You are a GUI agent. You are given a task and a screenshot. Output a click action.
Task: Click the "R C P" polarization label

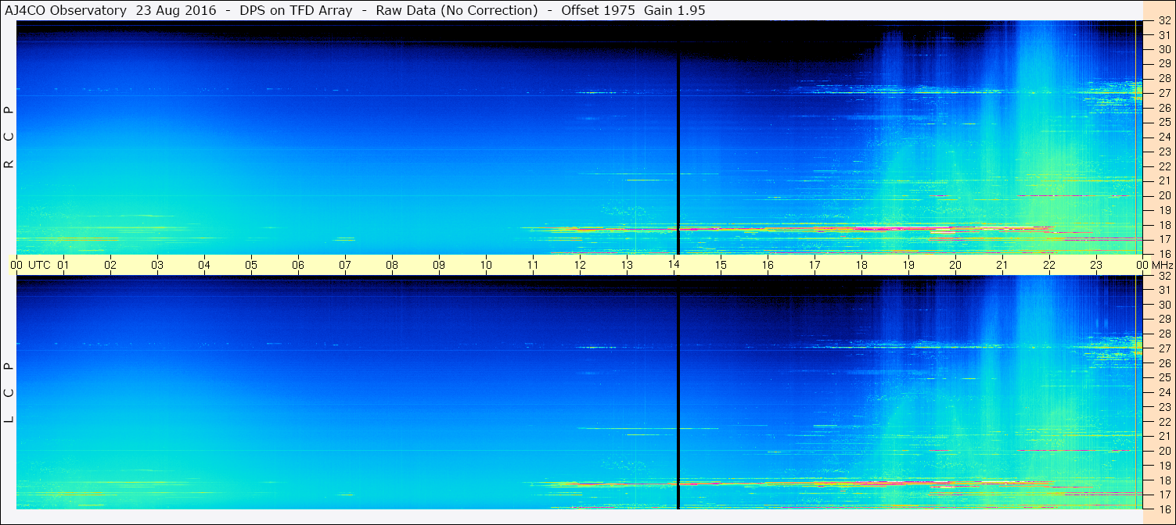click(x=9, y=137)
